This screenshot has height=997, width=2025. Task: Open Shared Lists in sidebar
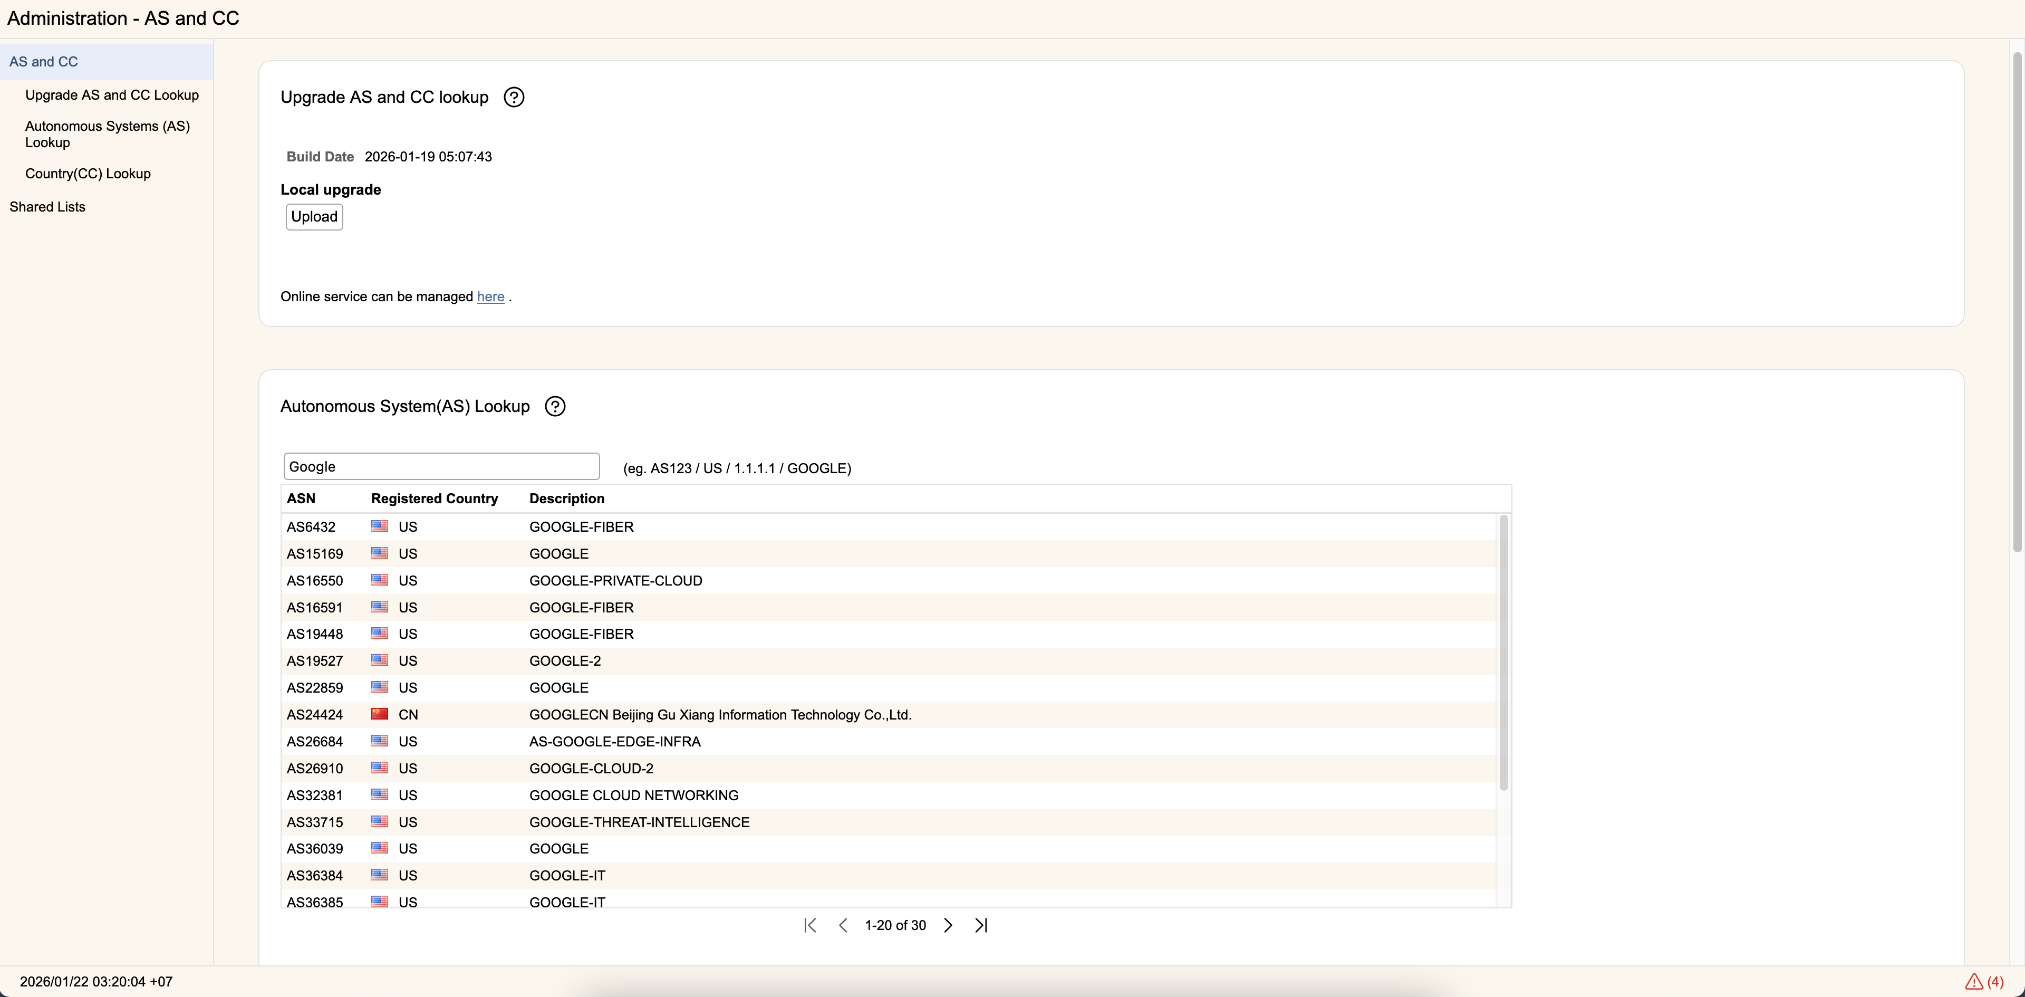pyautogui.click(x=47, y=207)
